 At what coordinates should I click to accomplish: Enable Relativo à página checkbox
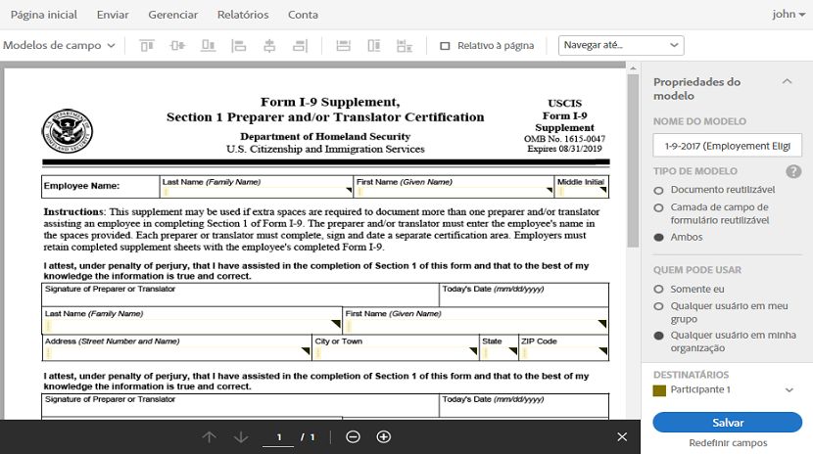point(445,46)
